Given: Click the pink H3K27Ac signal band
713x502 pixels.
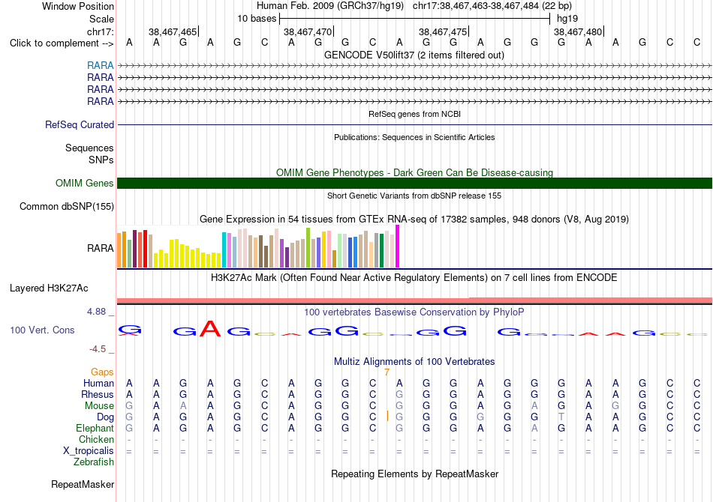Looking at the screenshot, I should [x=414, y=300].
